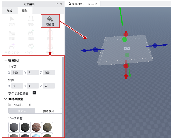Pick the mossy cobblestone material swatch
This screenshot has height=139, width=172.
pyautogui.click(x=47, y=127)
